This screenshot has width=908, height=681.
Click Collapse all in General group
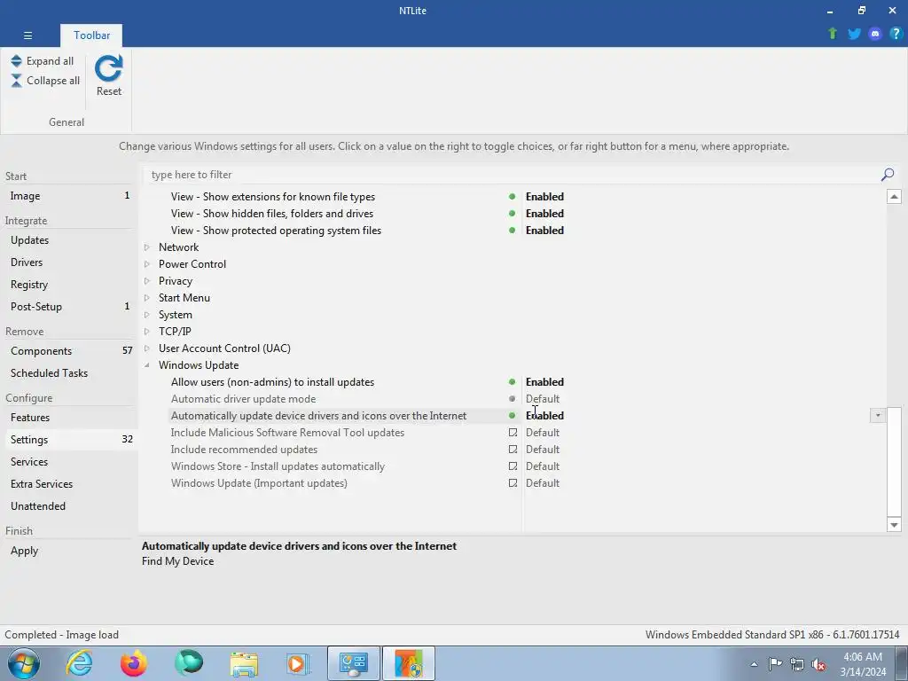click(45, 81)
